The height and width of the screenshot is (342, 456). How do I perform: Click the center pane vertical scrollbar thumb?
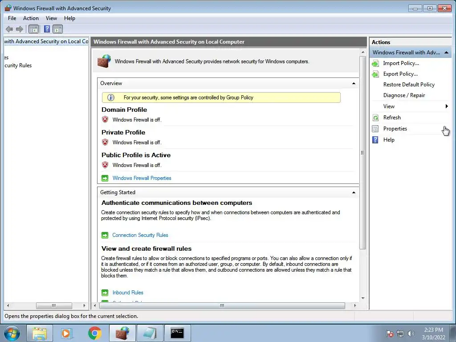[x=362, y=152]
